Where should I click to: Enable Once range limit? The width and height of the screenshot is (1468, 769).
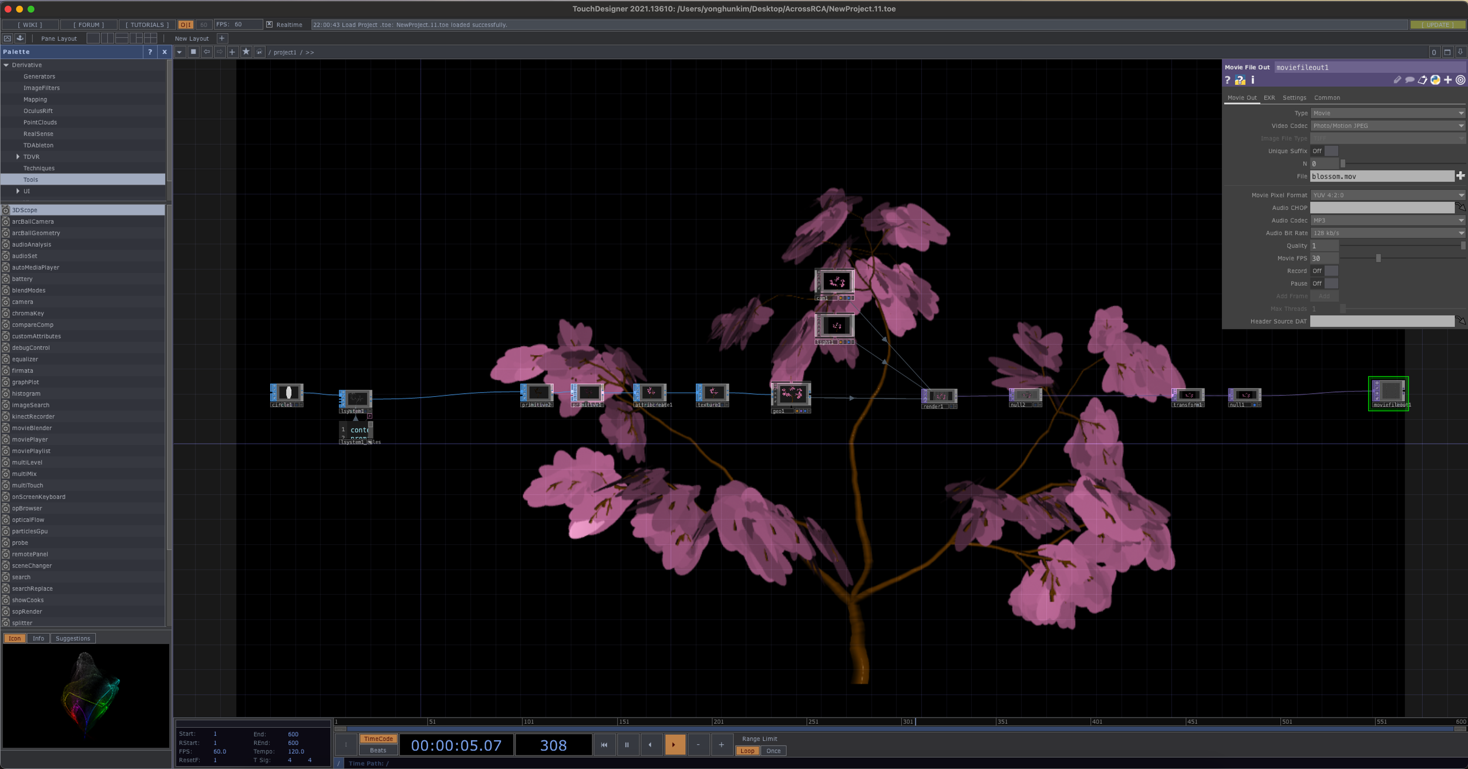(x=773, y=751)
